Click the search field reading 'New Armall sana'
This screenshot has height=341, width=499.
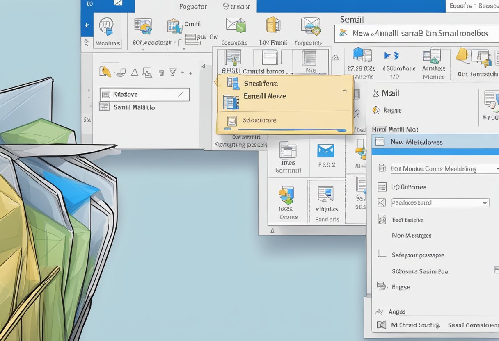(414, 34)
